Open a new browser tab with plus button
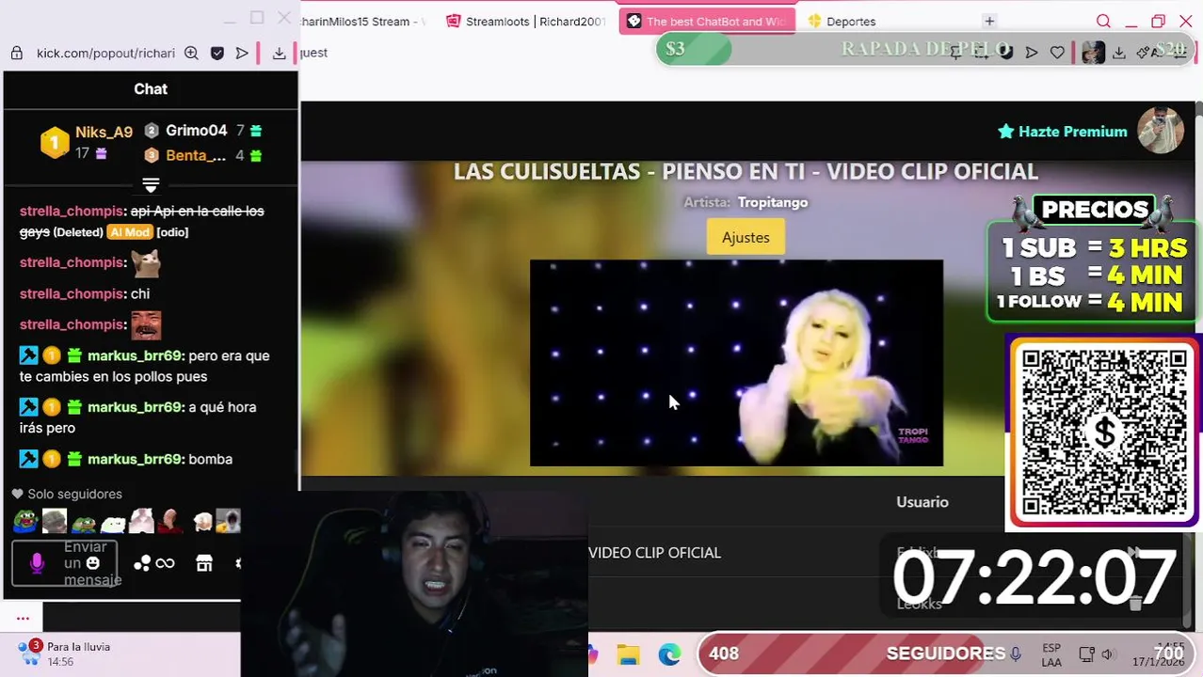The width and height of the screenshot is (1203, 677). (989, 21)
